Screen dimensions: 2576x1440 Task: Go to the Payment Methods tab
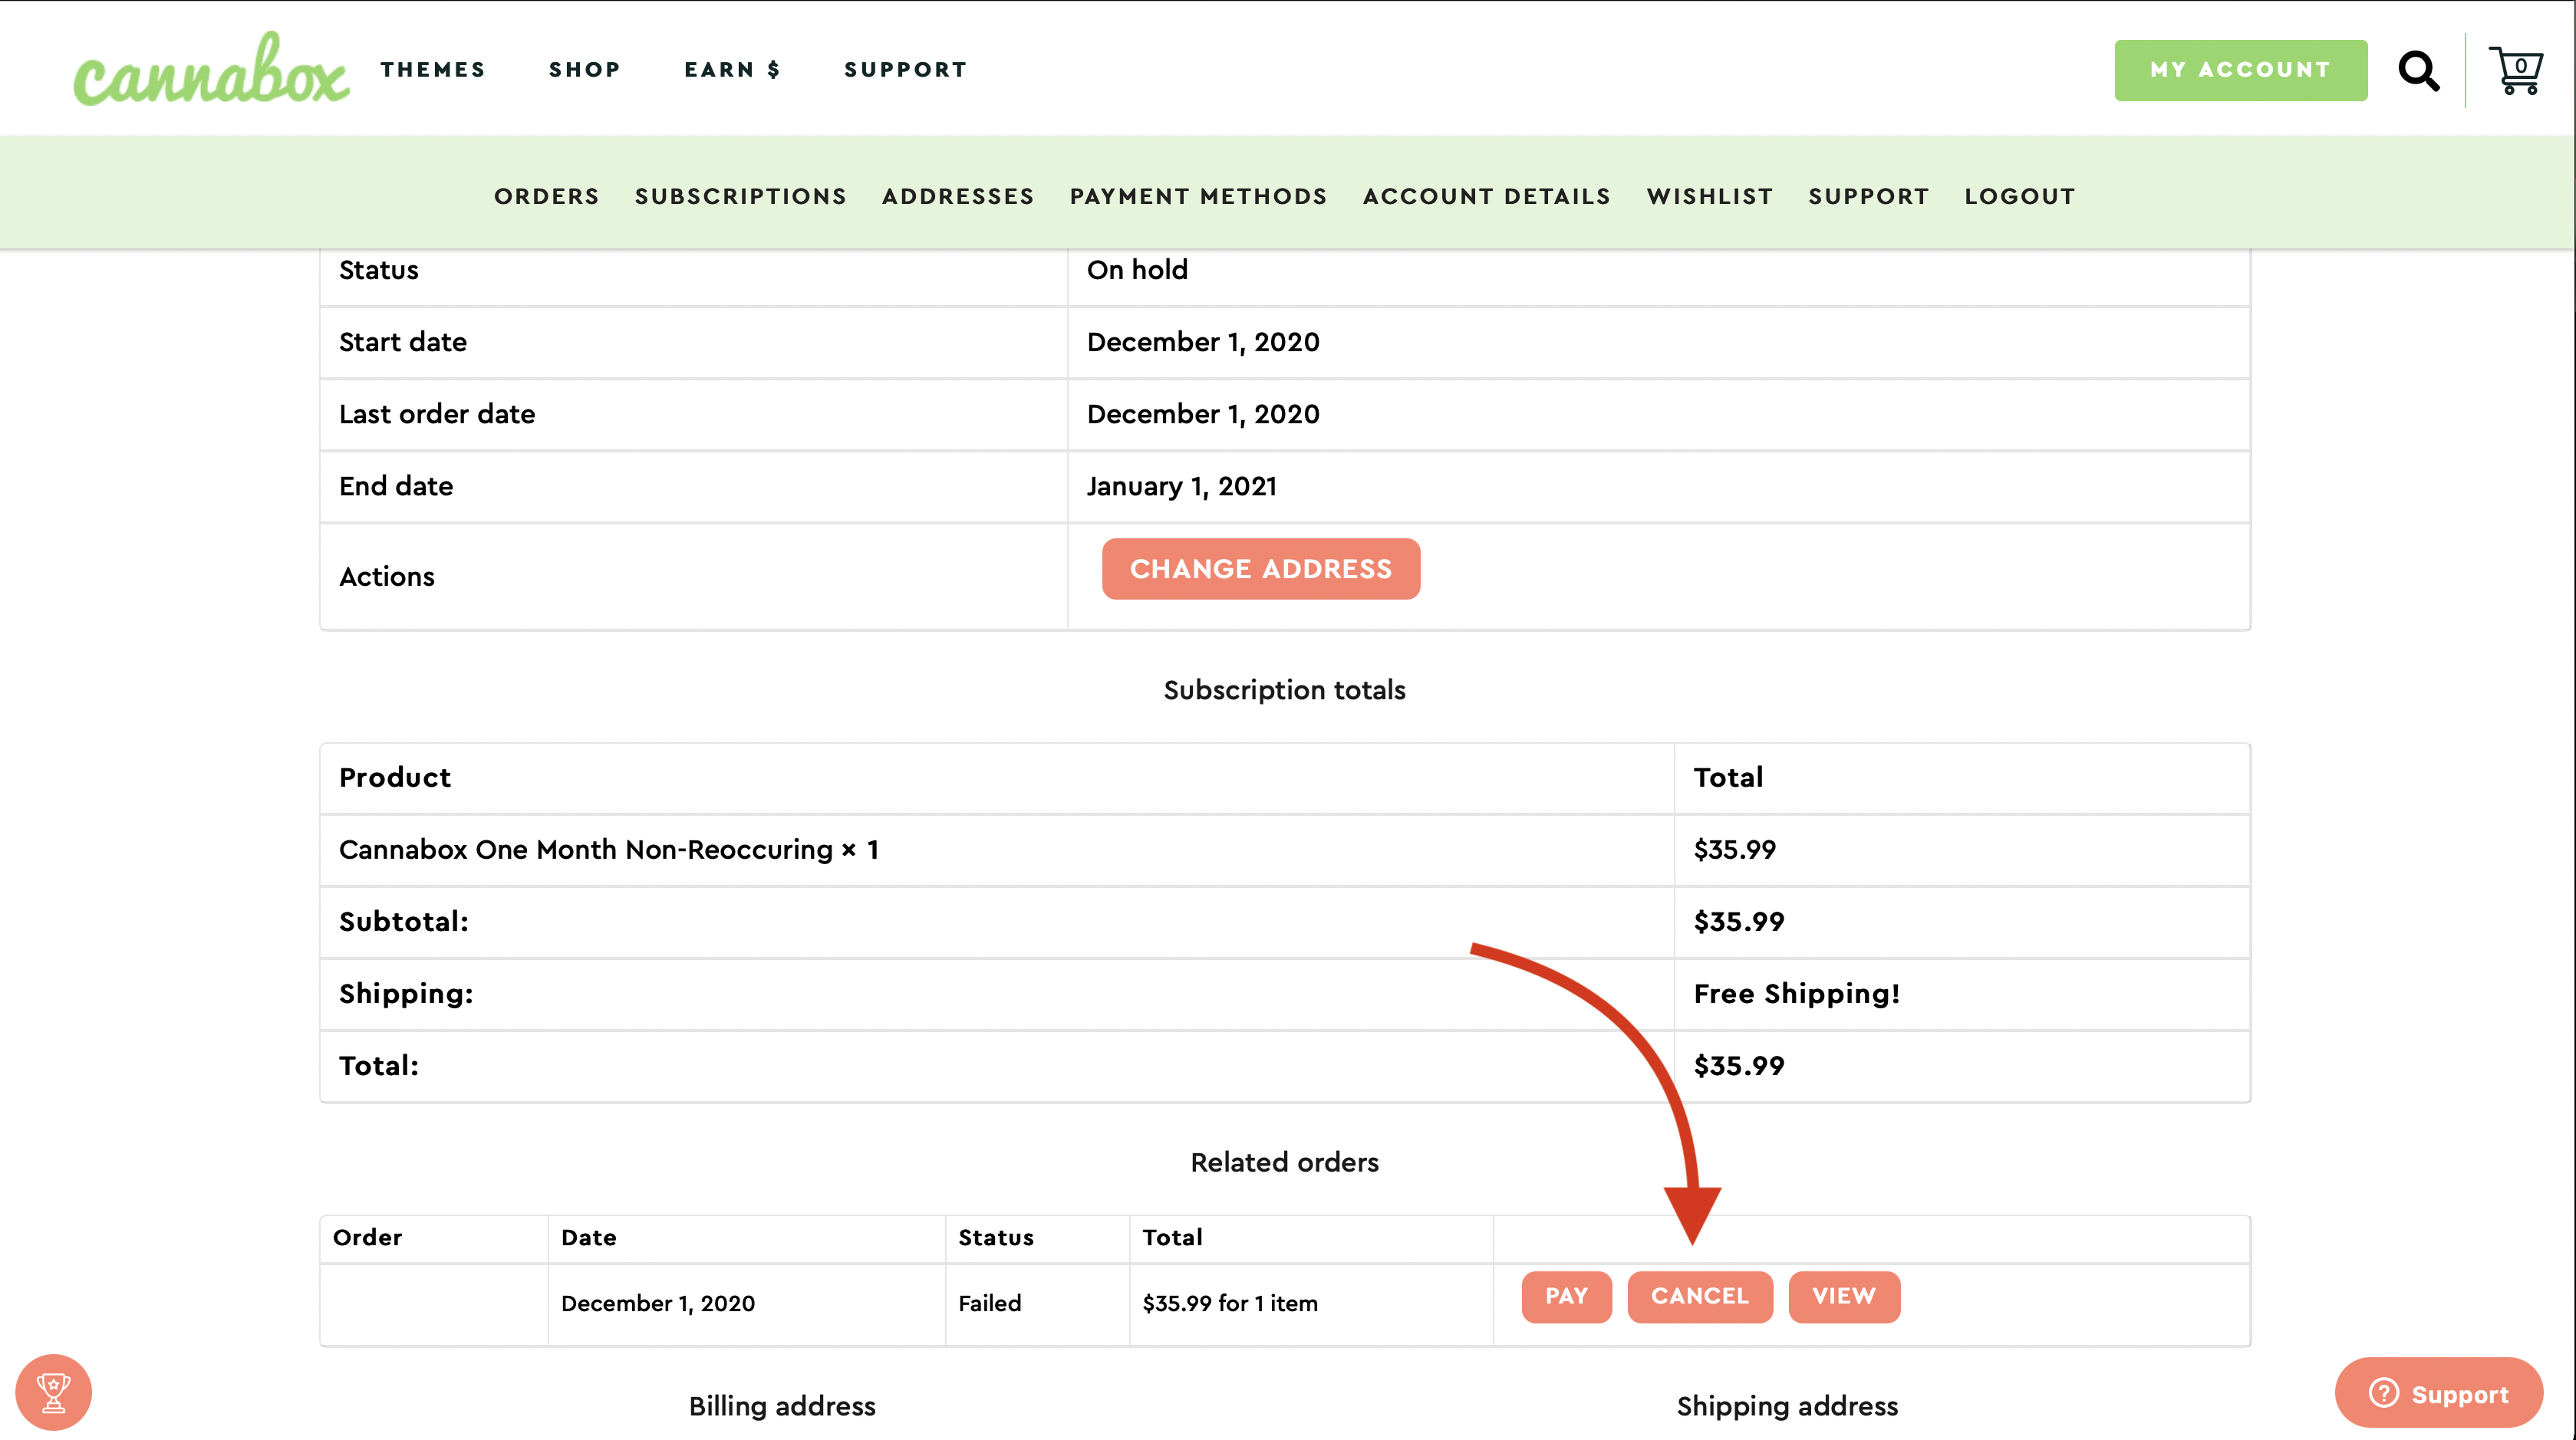tap(1199, 197)
